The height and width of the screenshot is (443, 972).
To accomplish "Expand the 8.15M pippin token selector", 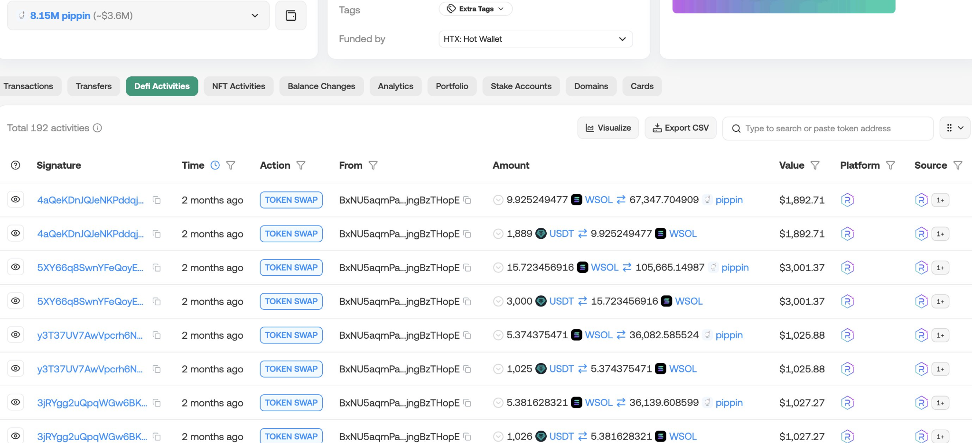I will [138, 16].
